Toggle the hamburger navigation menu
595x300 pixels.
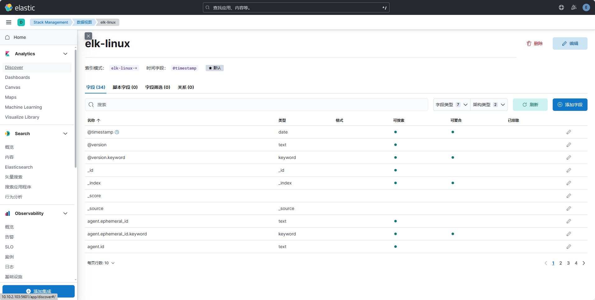[9, 22]
